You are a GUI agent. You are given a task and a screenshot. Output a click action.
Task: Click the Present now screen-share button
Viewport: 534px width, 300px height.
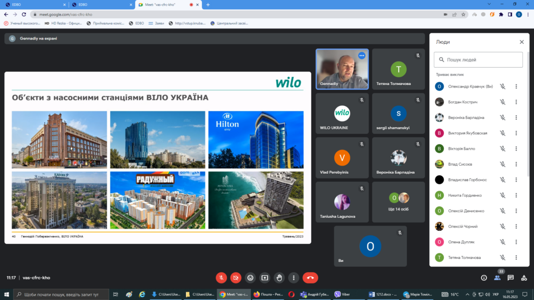[x=264, y=278]
